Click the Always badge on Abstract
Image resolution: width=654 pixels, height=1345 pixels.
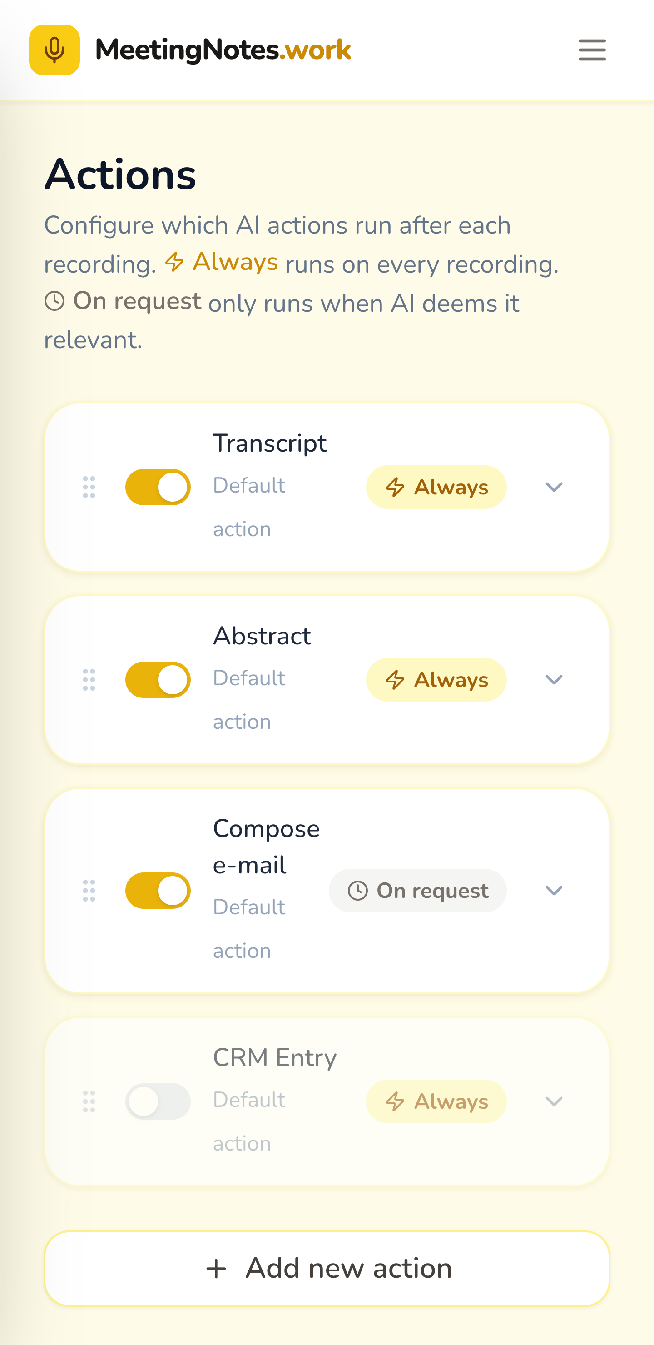tap(436, 679)
